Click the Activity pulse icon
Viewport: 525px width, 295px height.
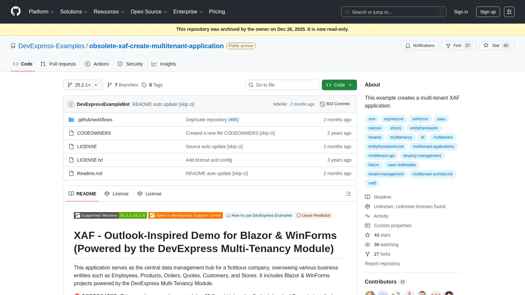(x=367, y=216)
